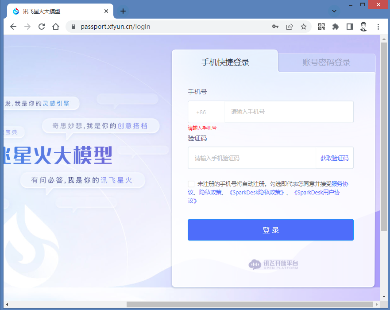Expand the tab search chevron
The height and width of the screenshot is (310, 390).
(x=335, y=11)
